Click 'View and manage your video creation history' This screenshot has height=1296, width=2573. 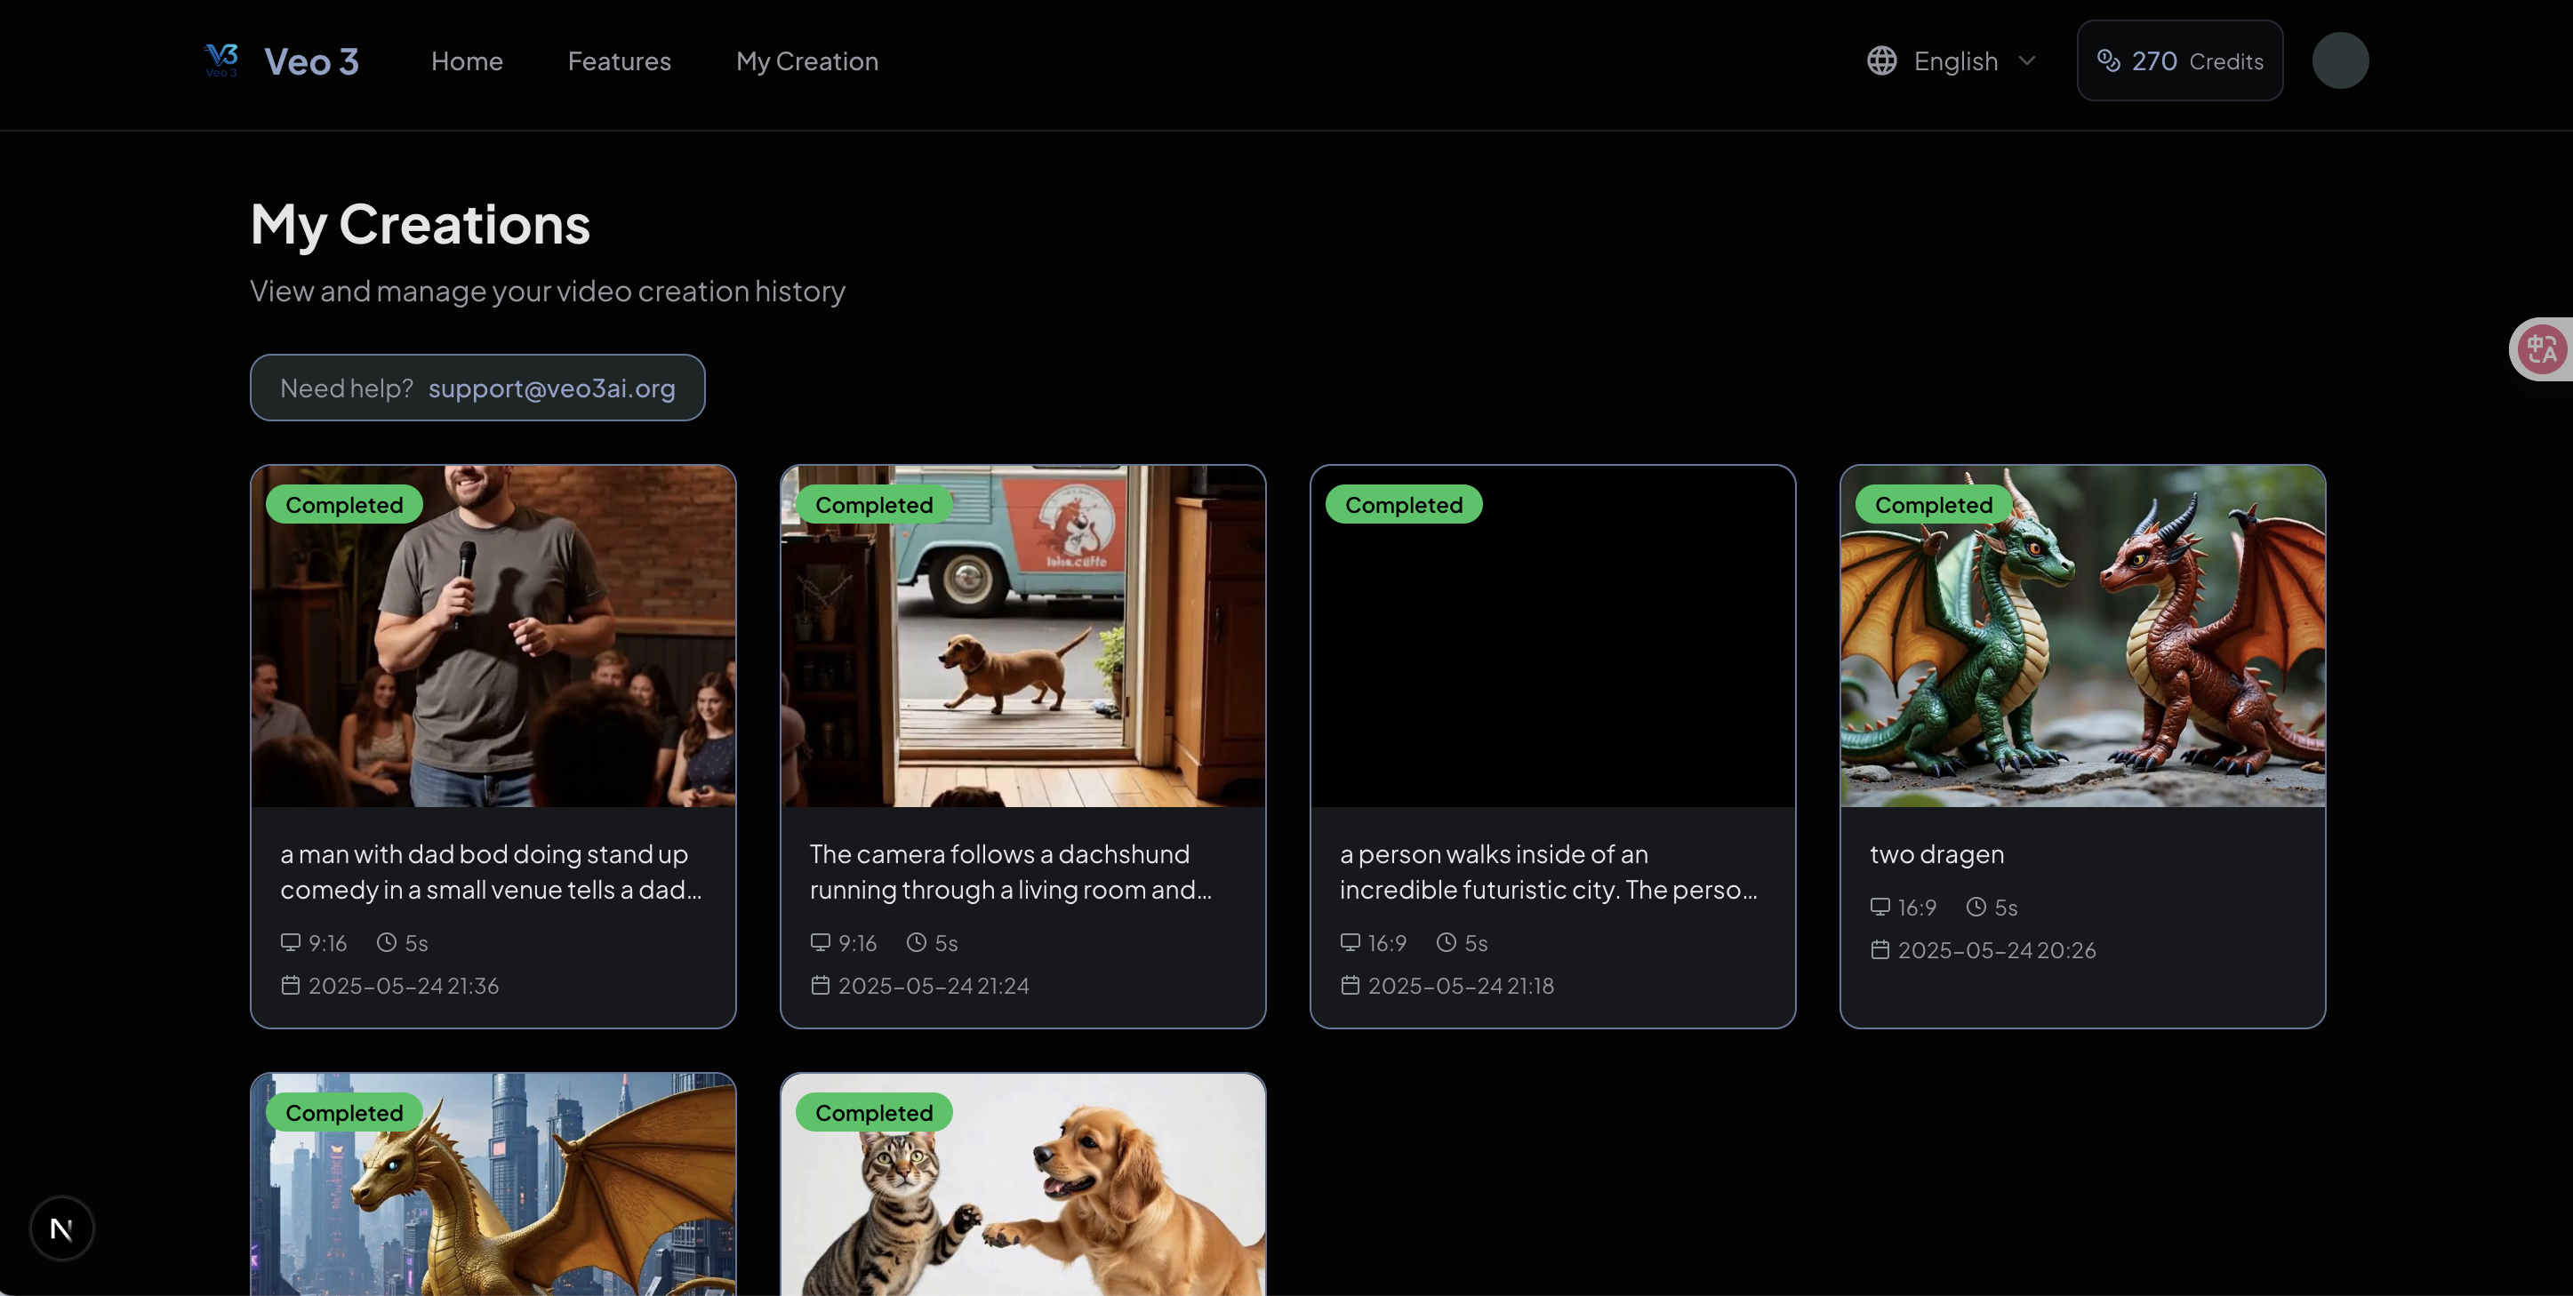point(548,291)
